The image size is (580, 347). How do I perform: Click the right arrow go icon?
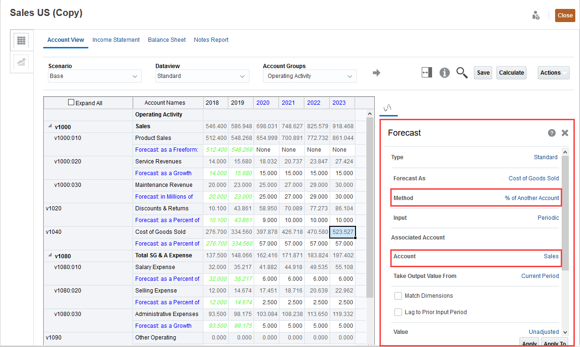point(377,73)
